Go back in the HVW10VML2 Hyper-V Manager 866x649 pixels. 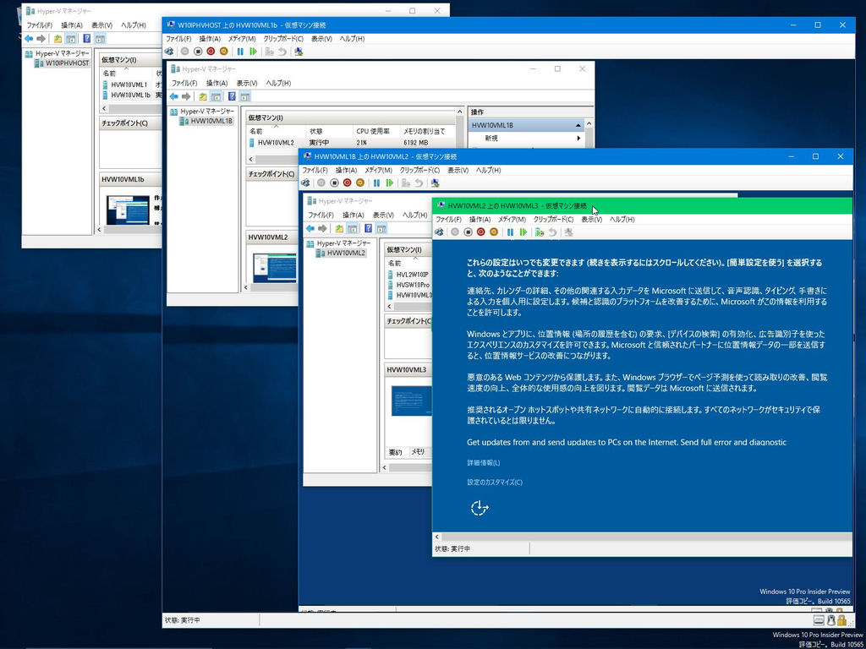pos(310,228)
